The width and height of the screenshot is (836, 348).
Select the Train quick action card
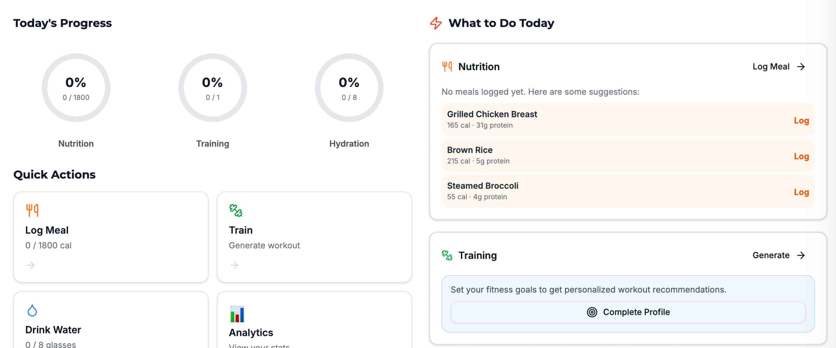pyautogui.click(x=314, y=237)
